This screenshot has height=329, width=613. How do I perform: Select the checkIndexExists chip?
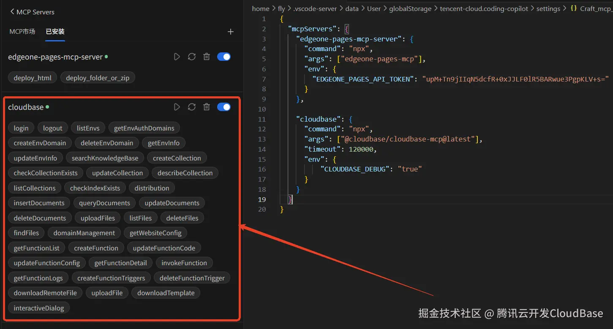tap(95, 188)
